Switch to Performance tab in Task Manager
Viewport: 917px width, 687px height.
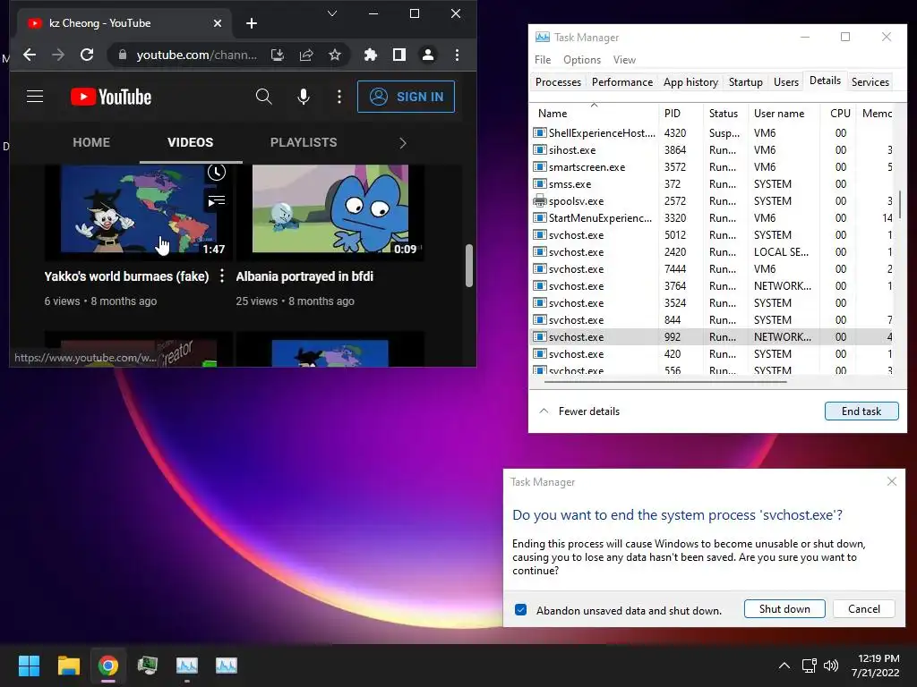coord(621,82)
